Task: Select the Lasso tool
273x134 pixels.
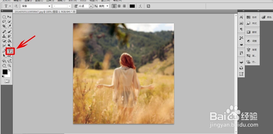Action: coord(4,21)
